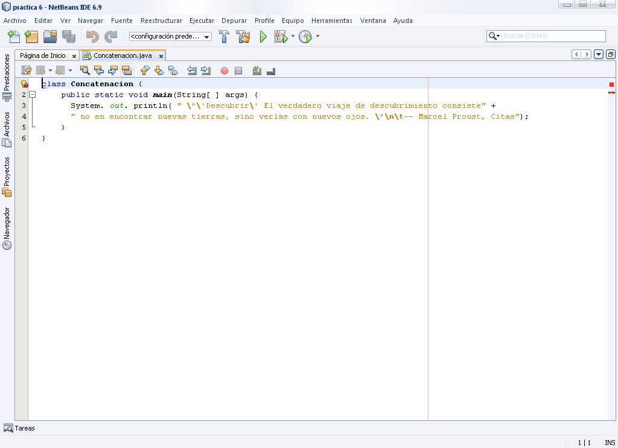This screenshot has height=448, width=618.
Task: Save all files using Save All icon
Action: point(69,36)
